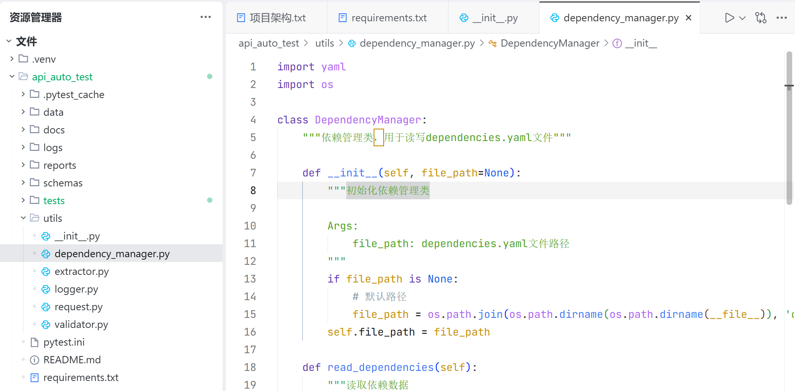Open pytest.ini from the file tree

pyautogui.click(x=111, y=342)
